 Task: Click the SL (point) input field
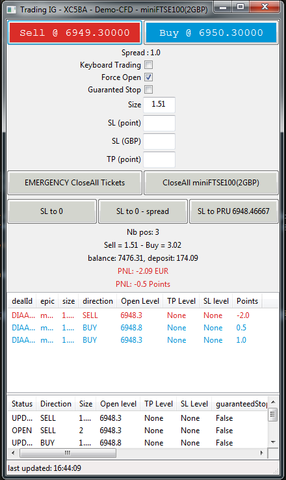click(x=159, y=123)
